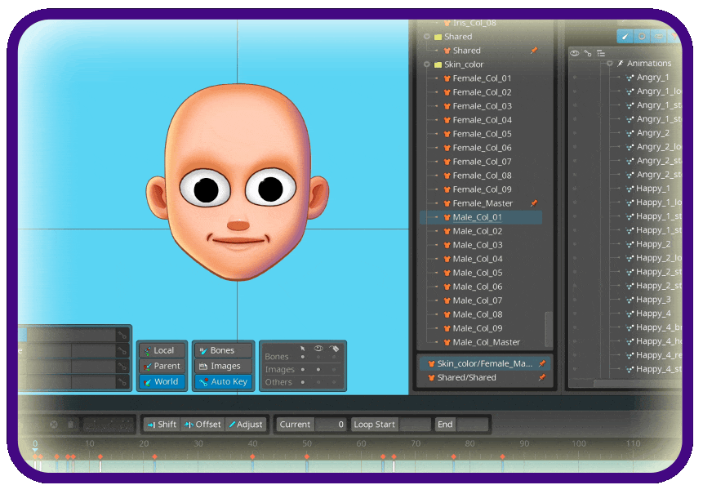The image size is (703, 494).
Task: Click the Adjust timeline button
Action: tap(246, 425)
